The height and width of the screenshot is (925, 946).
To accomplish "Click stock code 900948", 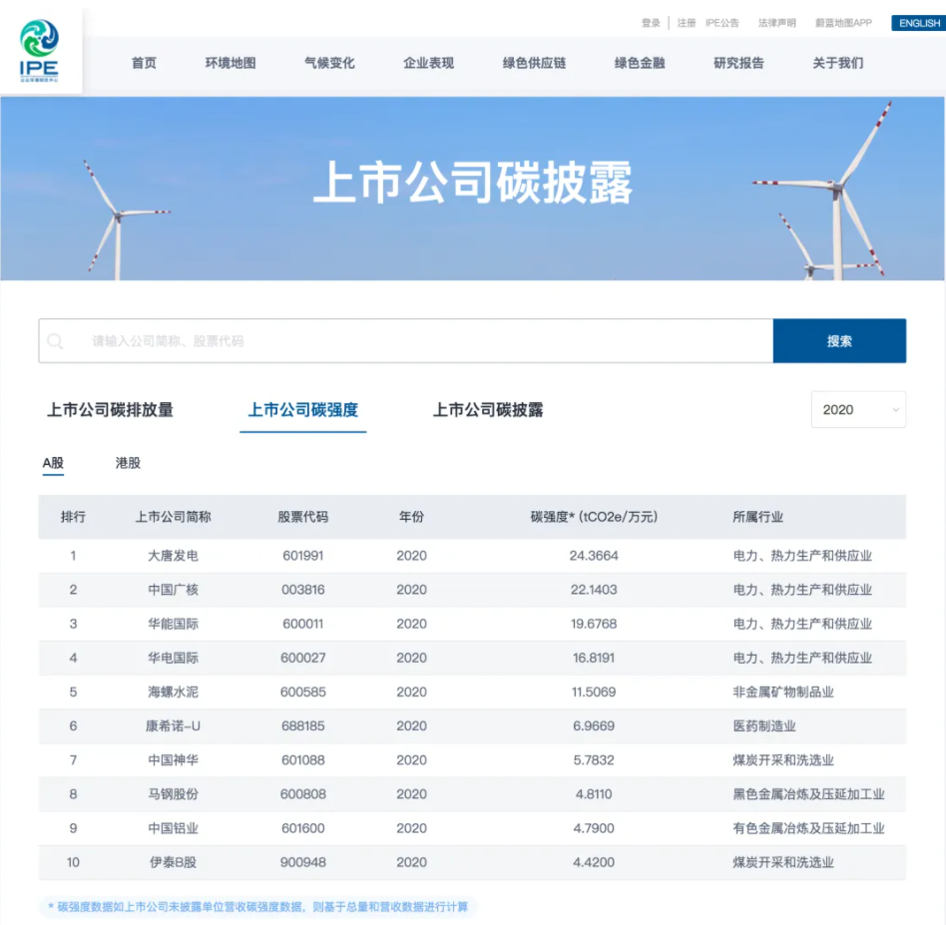I will click(303, 862).
